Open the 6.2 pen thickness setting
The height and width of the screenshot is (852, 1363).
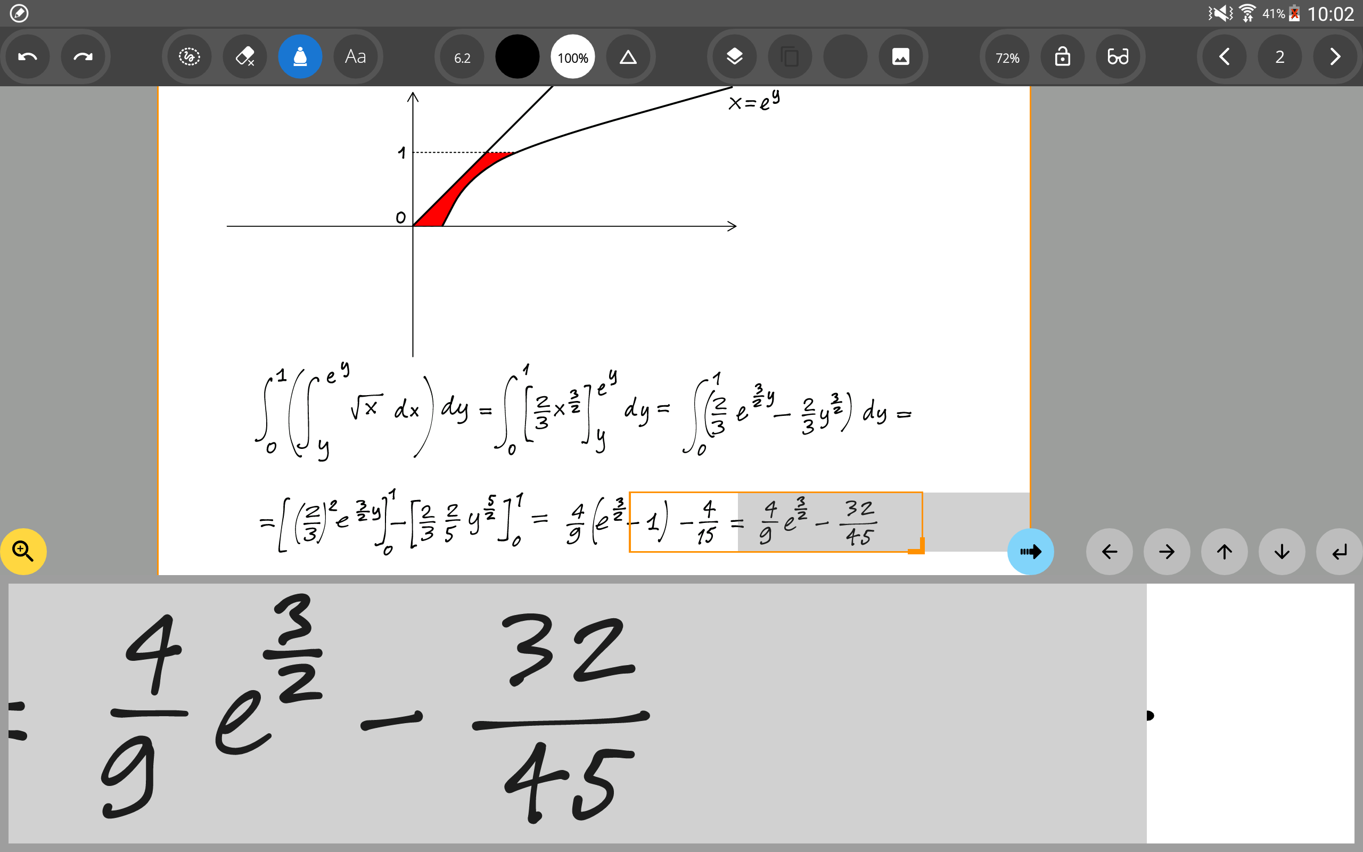click(x=462, y=58)
